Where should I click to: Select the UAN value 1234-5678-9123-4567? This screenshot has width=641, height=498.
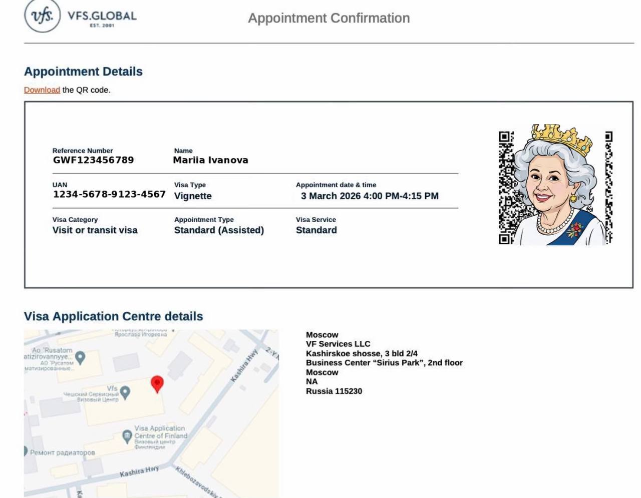click(109, 194)
